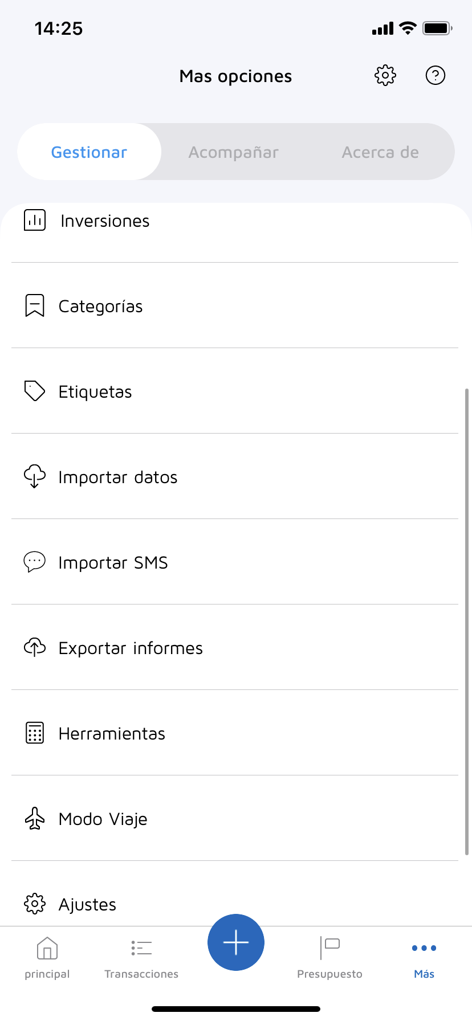Image resolution: width=472 pixels, height=1021 pixels.
Task: Tap the Categorías bookmark icon
Action: pyautogui.click(x=35, y=305)
